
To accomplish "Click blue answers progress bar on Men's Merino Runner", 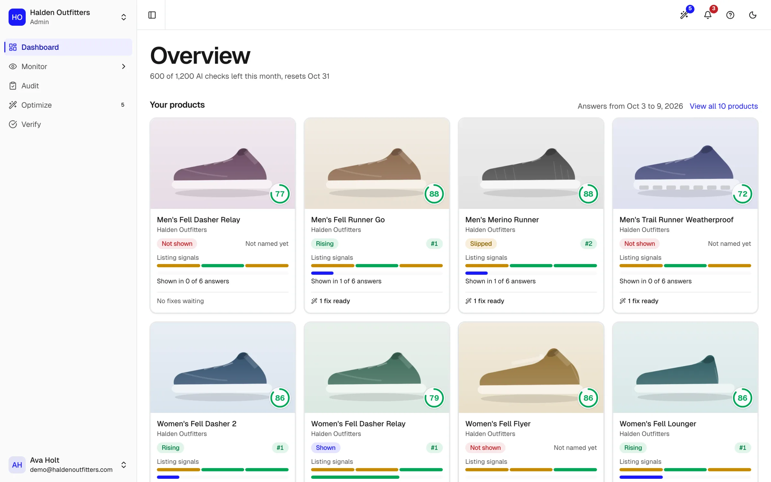I will pyautogui.click(x=476, y=273).
